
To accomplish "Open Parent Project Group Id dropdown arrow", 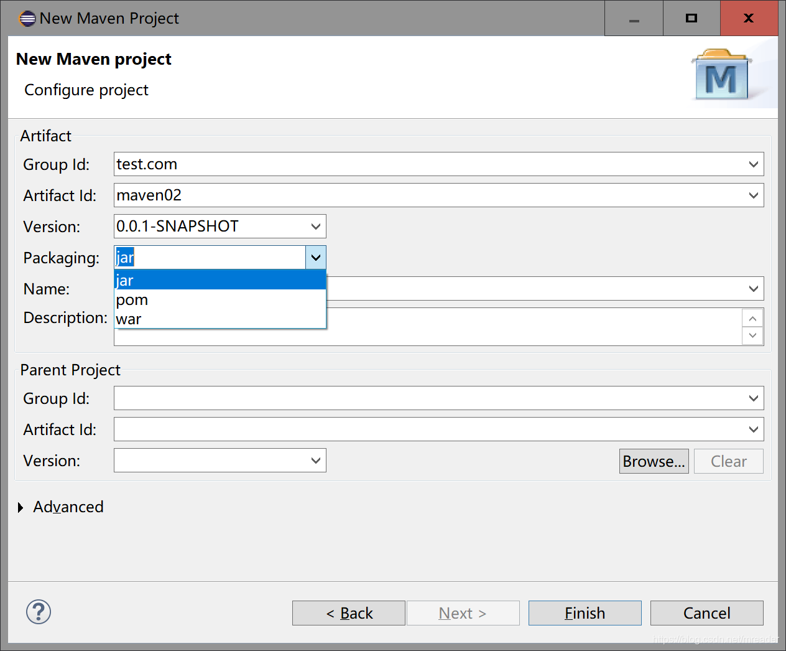I will click(x=753, y=398).
